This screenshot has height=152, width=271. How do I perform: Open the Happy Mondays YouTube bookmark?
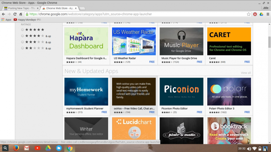(x=27, y=20)
